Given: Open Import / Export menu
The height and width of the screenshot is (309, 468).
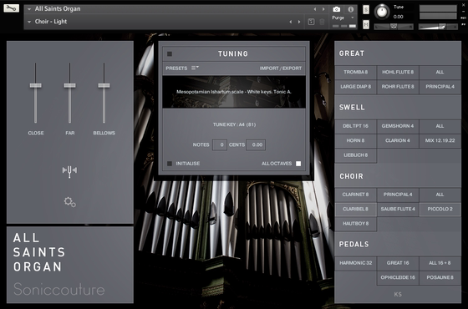Looking at the screenshot, I should pyautogui.click(x=281, y=68).
